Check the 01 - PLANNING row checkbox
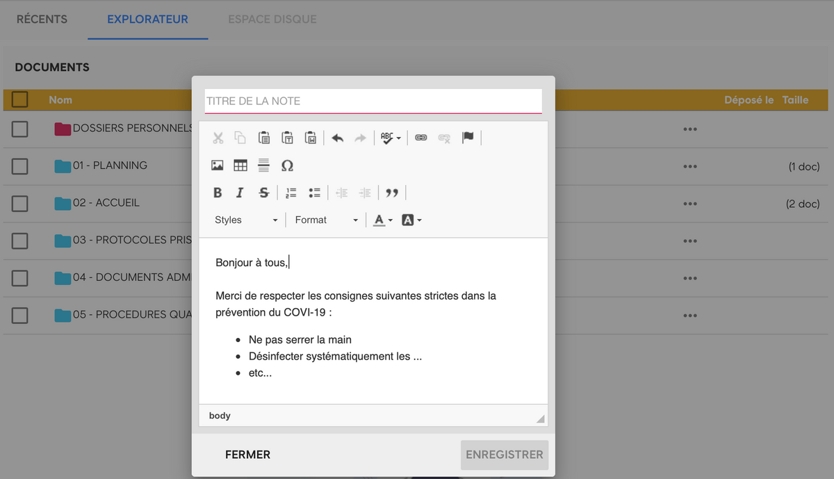 pyautogui.click(x=20, y=166)
